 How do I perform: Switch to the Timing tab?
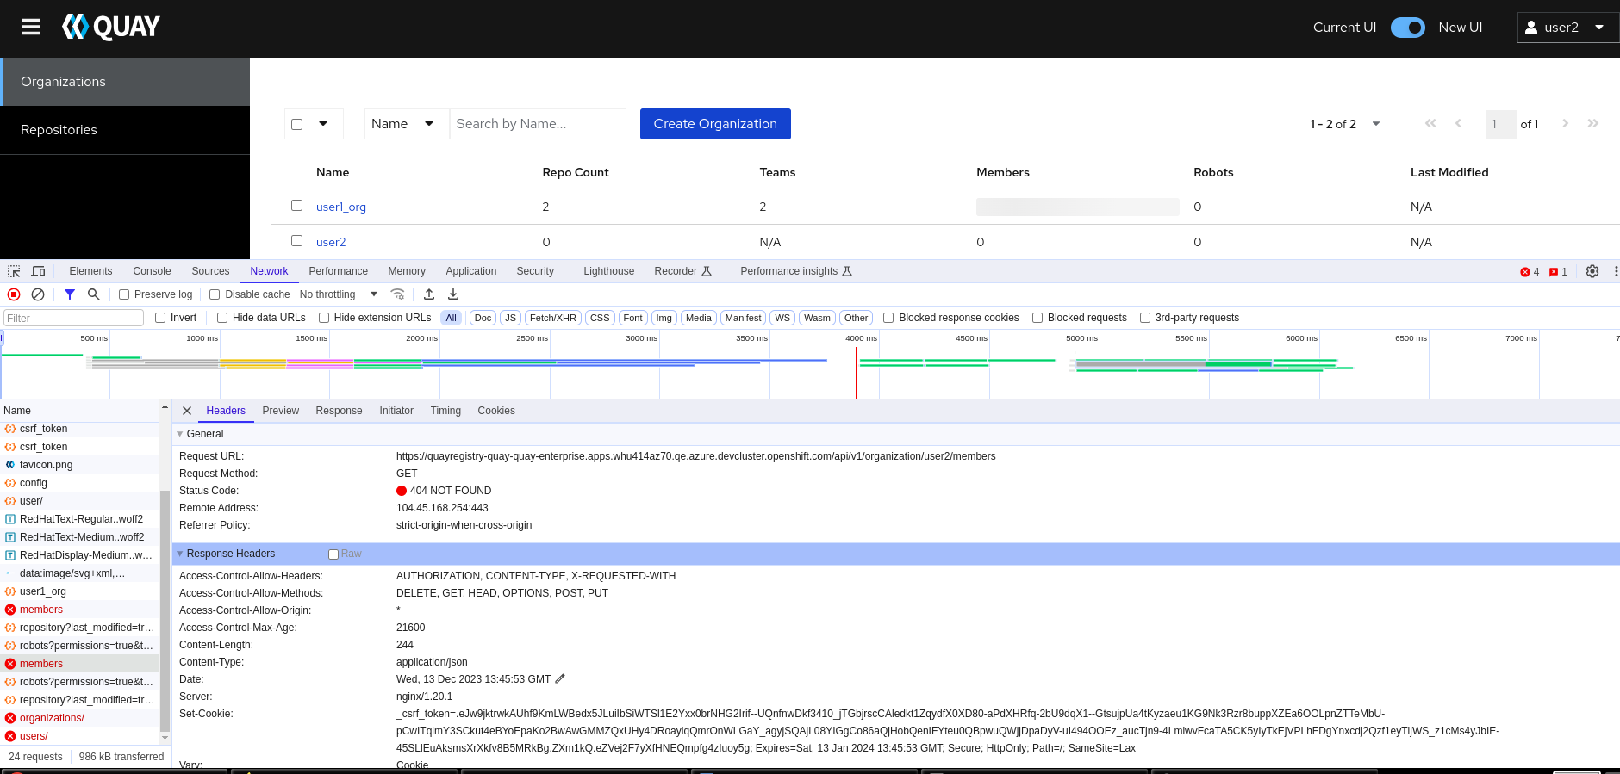[445, 411]
